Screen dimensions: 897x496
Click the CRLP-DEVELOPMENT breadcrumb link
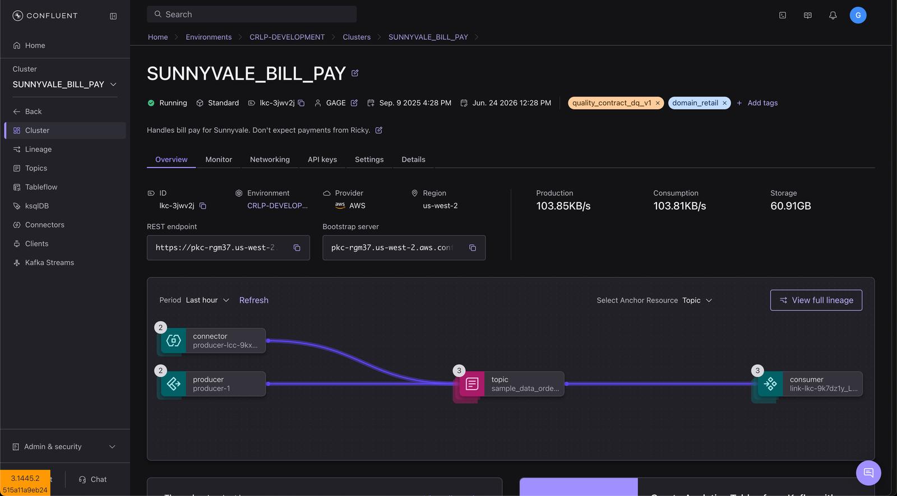(x=287, y=37)
